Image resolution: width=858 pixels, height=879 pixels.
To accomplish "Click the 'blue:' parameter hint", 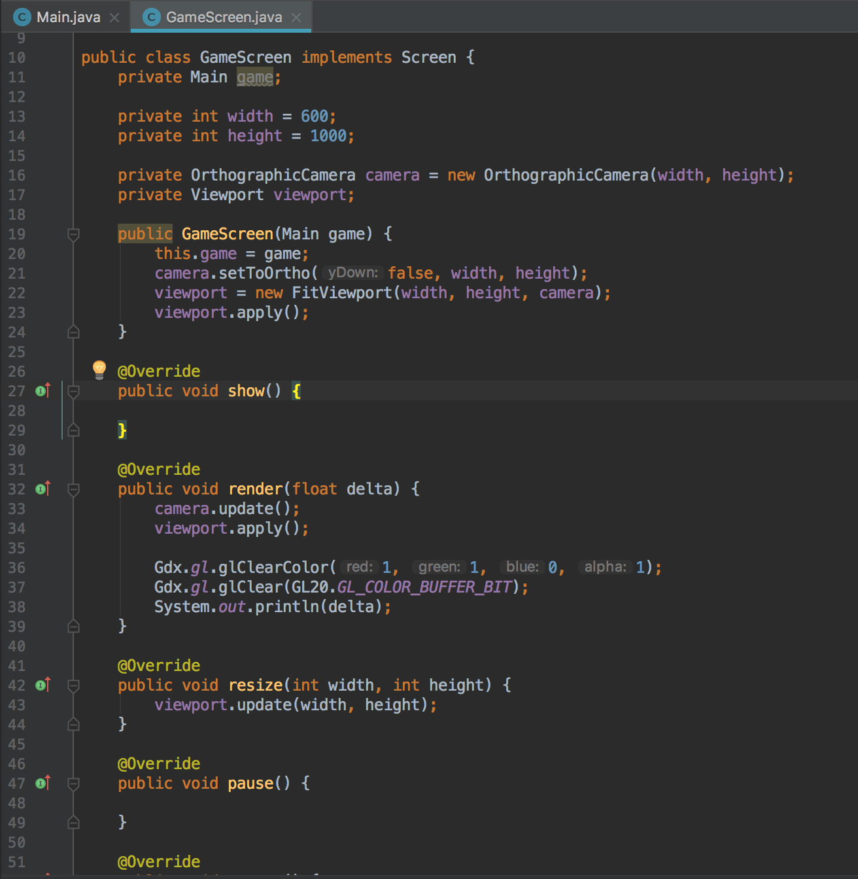I will 523,567.
